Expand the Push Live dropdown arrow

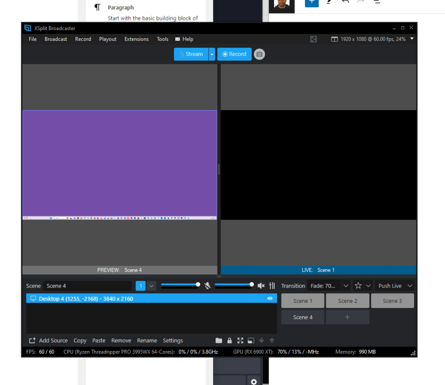[410, 286]
